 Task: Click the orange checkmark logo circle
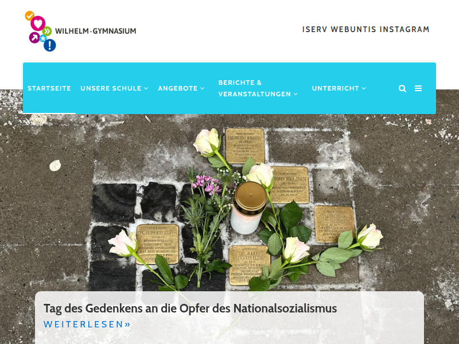(x=29, y=15)
